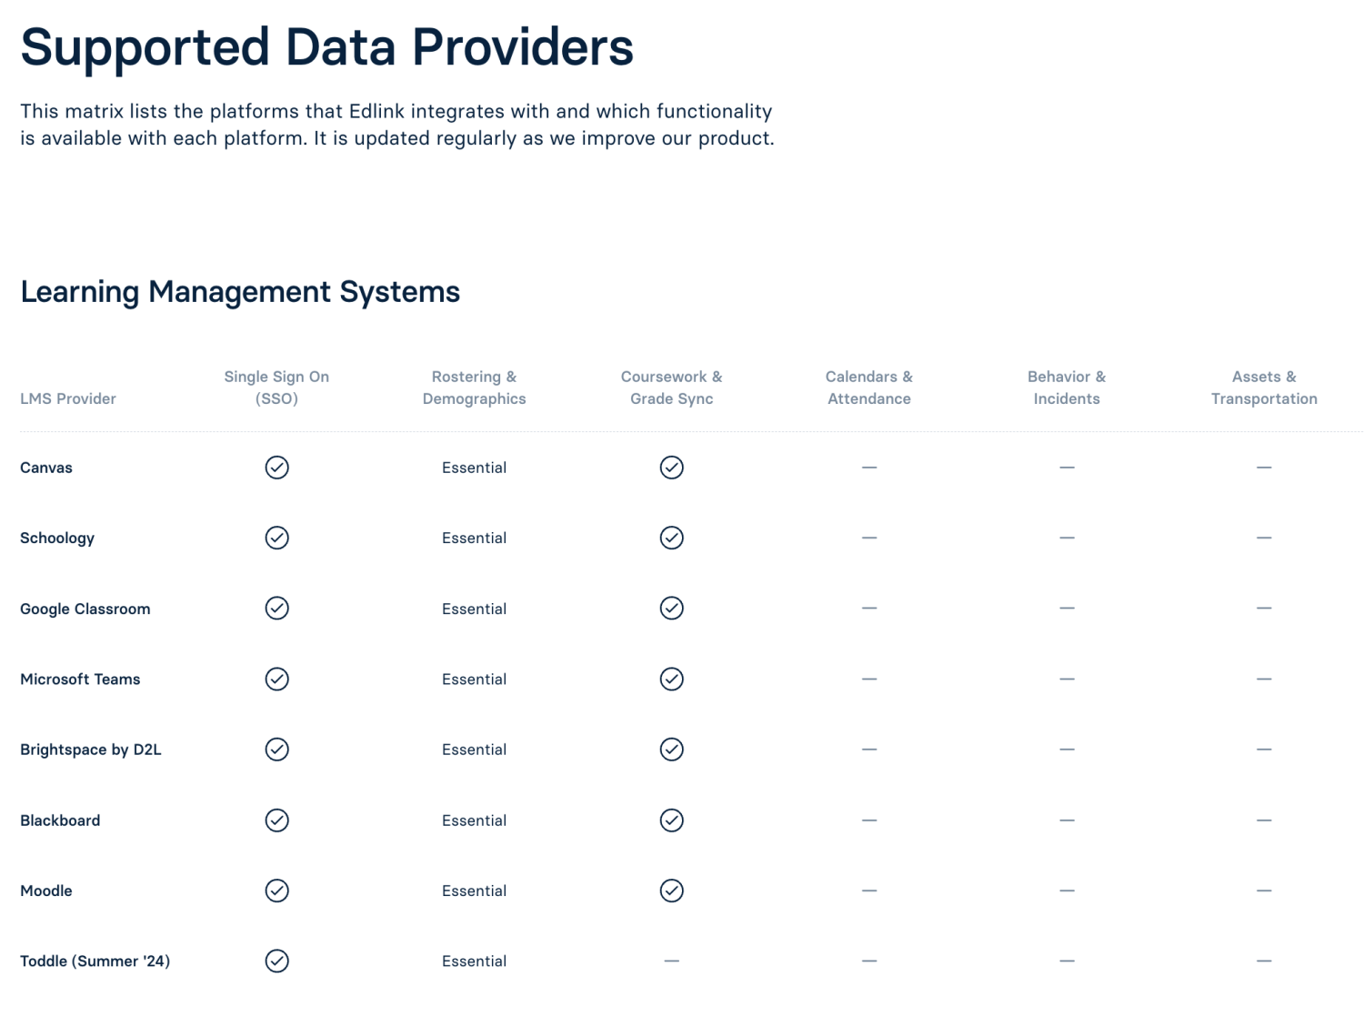Click the Canvas Coursework & Grade Sync checkmark

[x=672, y=468]
